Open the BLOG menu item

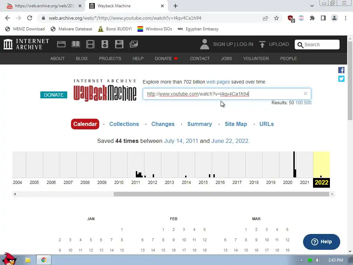[81, 59]
